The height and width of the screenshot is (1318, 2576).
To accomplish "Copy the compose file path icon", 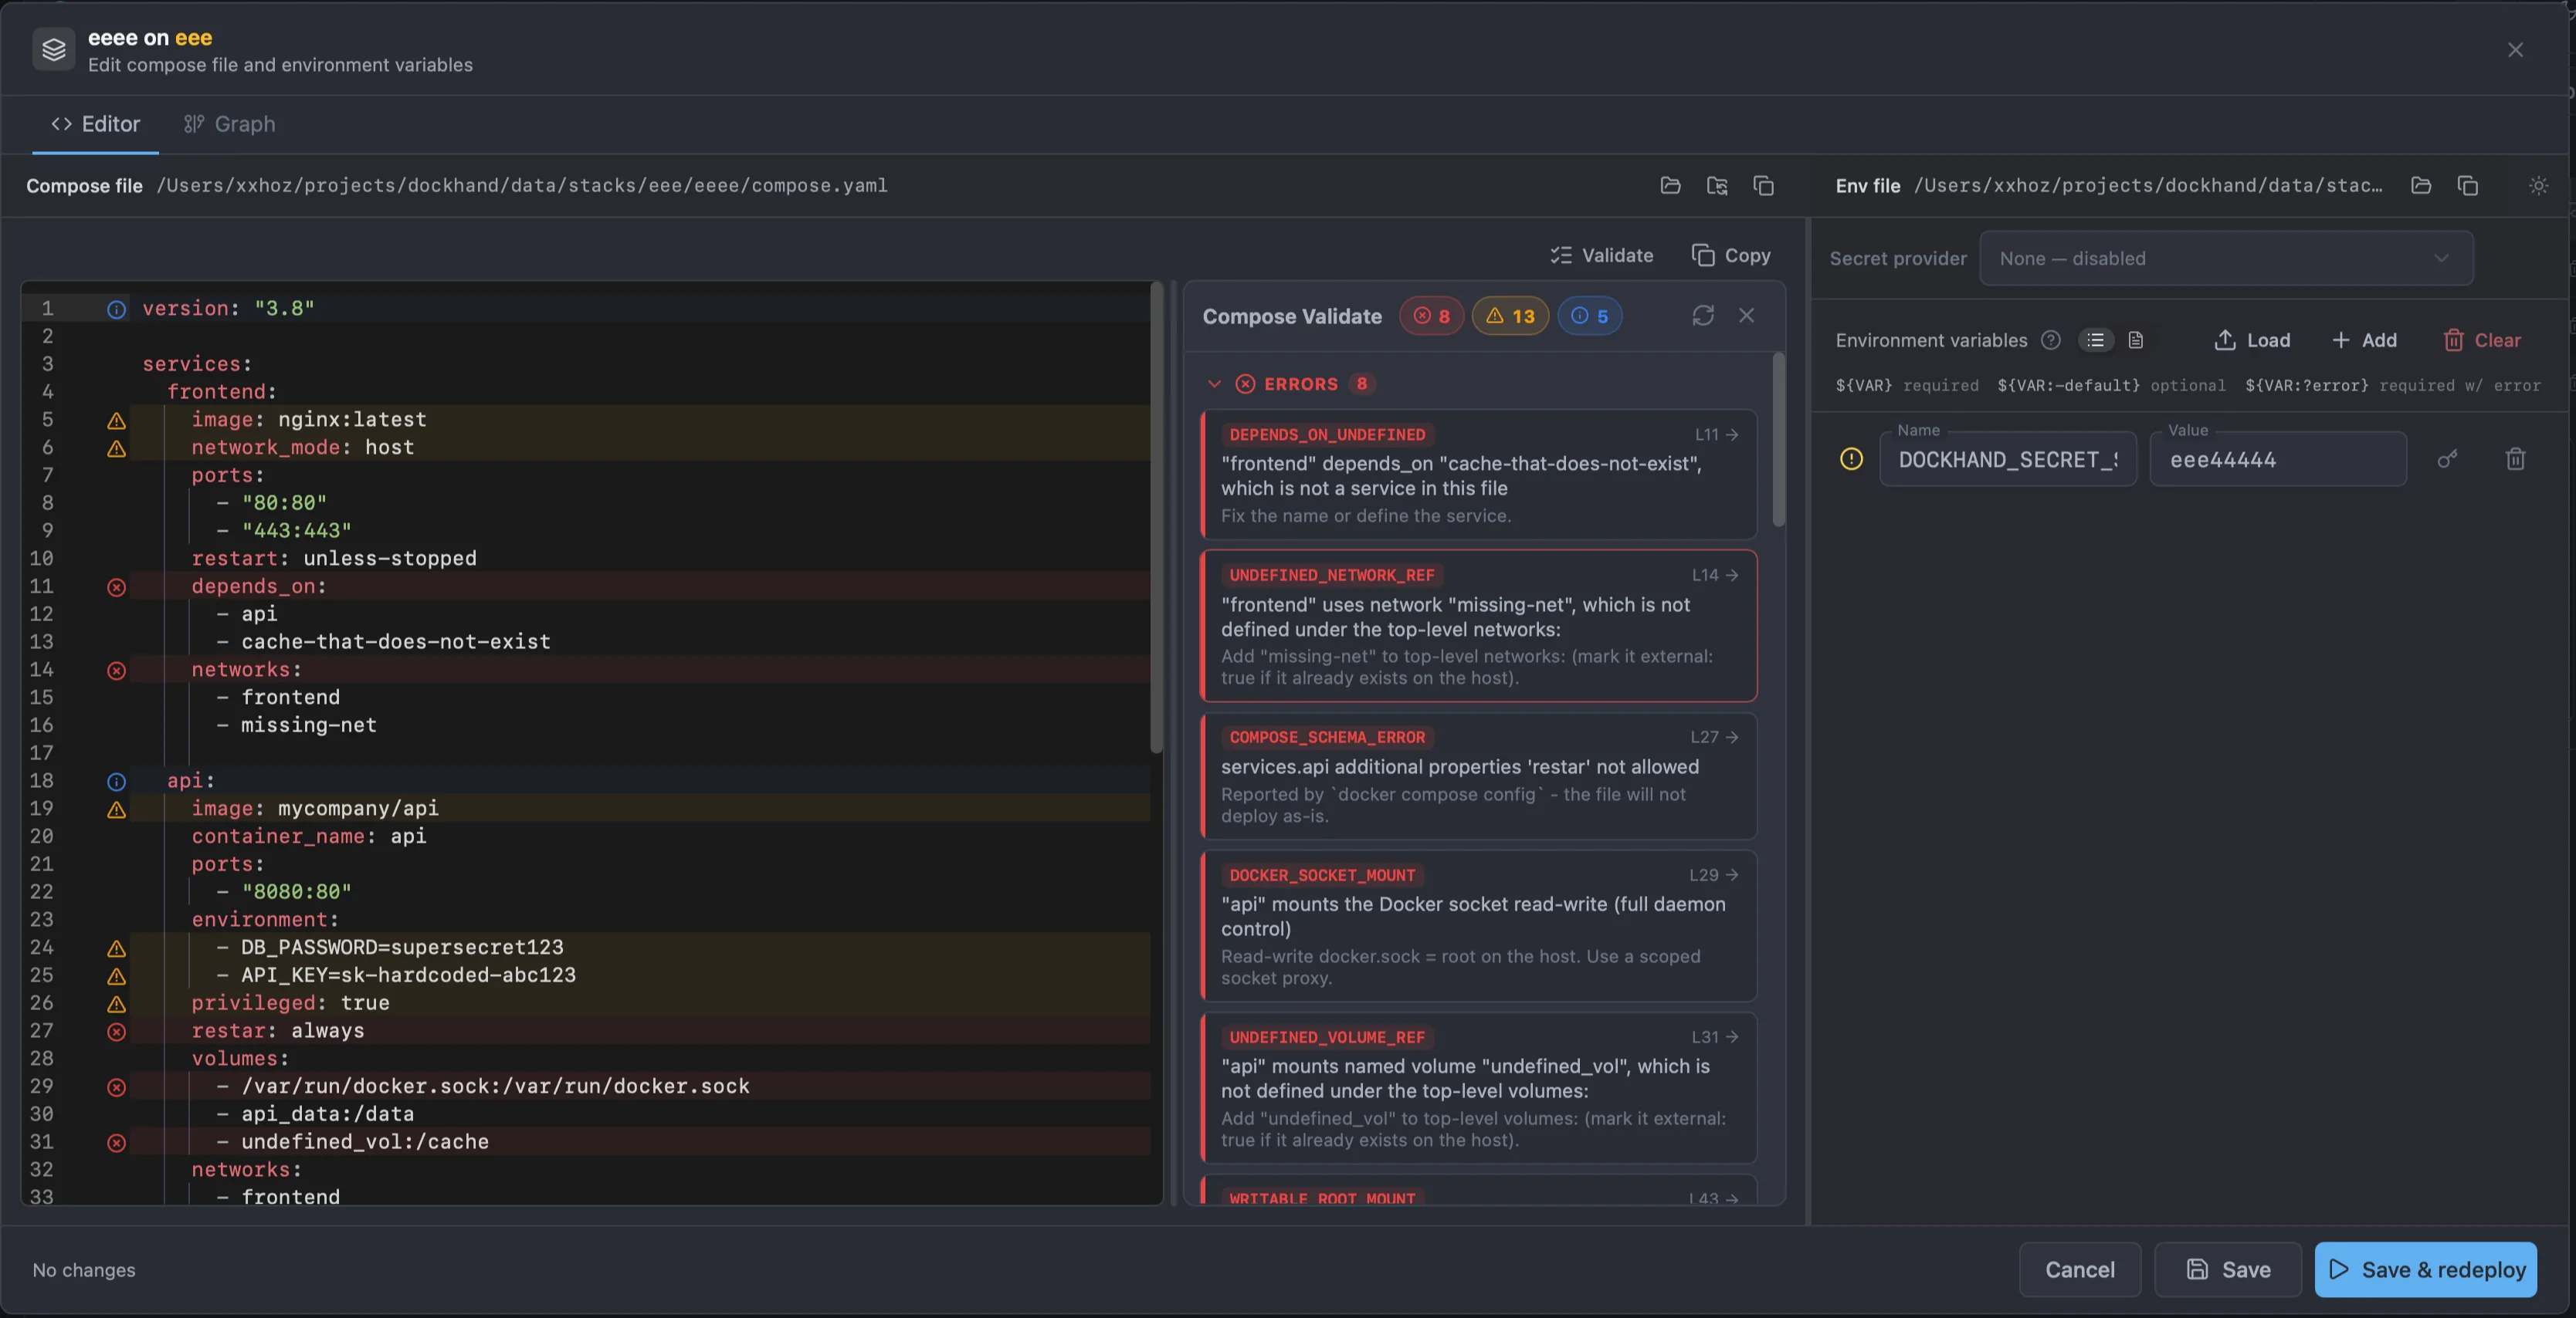I will point(1764,186).
